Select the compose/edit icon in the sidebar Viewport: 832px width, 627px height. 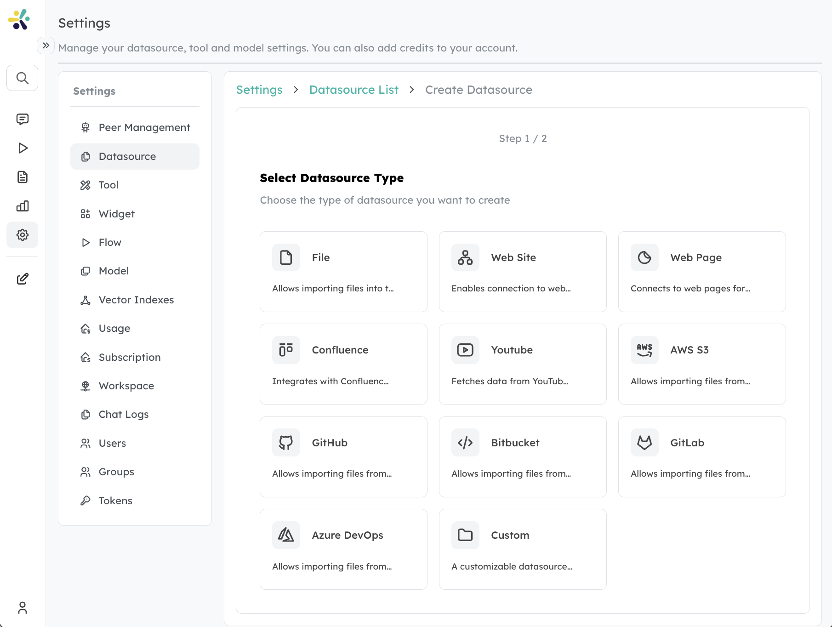tap(22, 279)
